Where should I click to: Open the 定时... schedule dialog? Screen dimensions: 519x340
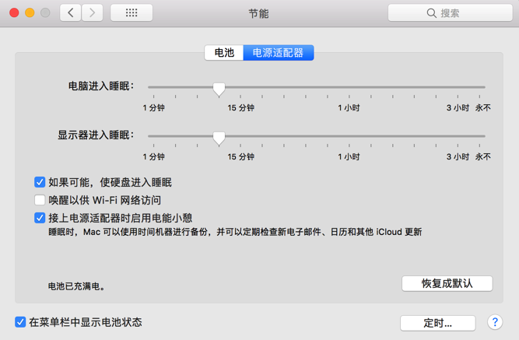438,323
